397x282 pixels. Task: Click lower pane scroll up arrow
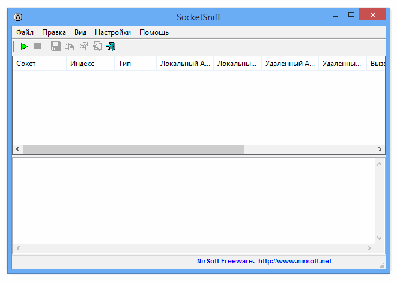tap(379, 164)
